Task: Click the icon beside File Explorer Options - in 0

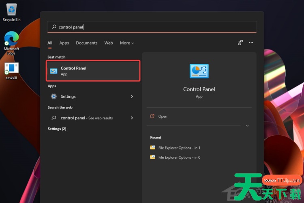Action: coord(152,157)
